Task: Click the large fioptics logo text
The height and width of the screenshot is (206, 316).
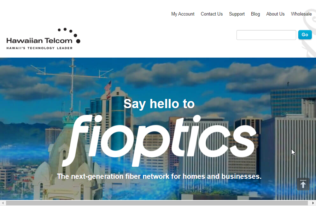Action: pyautogui.click(x=159, y=140)
